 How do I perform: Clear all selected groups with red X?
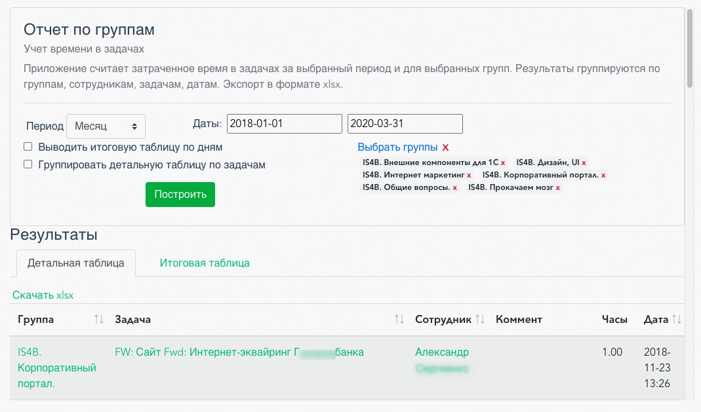446,147
